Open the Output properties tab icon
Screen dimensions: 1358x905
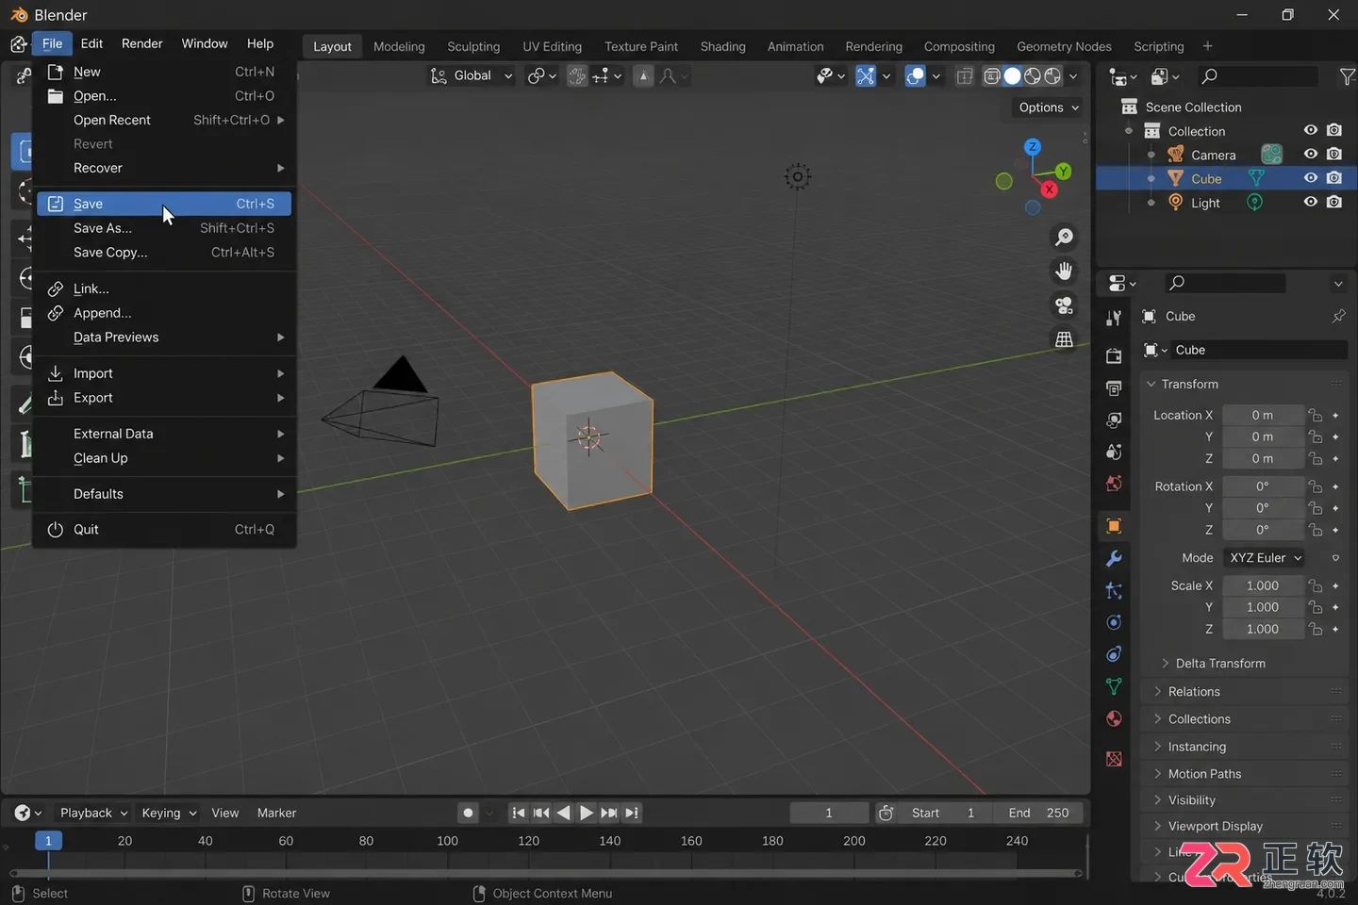pos(1114,388)
